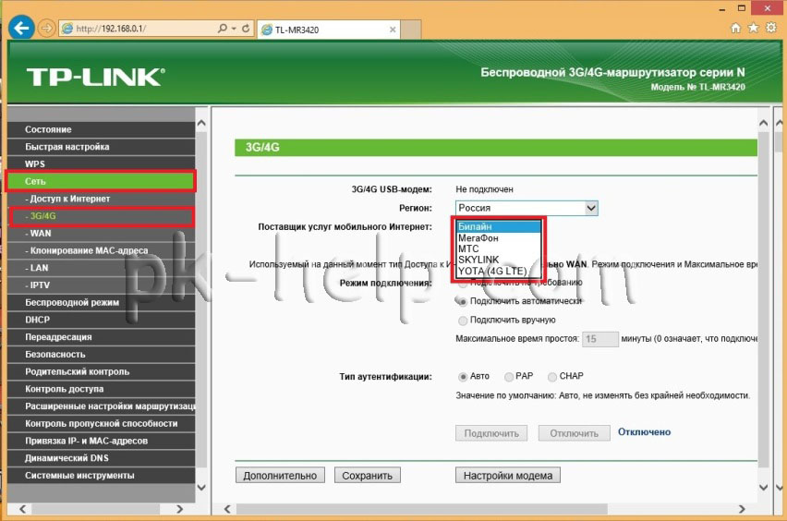787x521 pixels.
Task: Open Клонирование MAC-адреса submenu item
Action: pyautogui.click(x=102, y=250)
